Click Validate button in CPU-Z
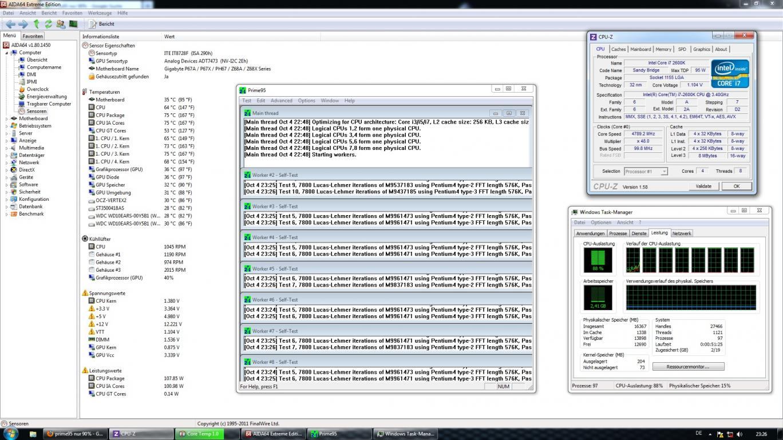Viewport: 783px width, 440px height. tap(703, 186)
